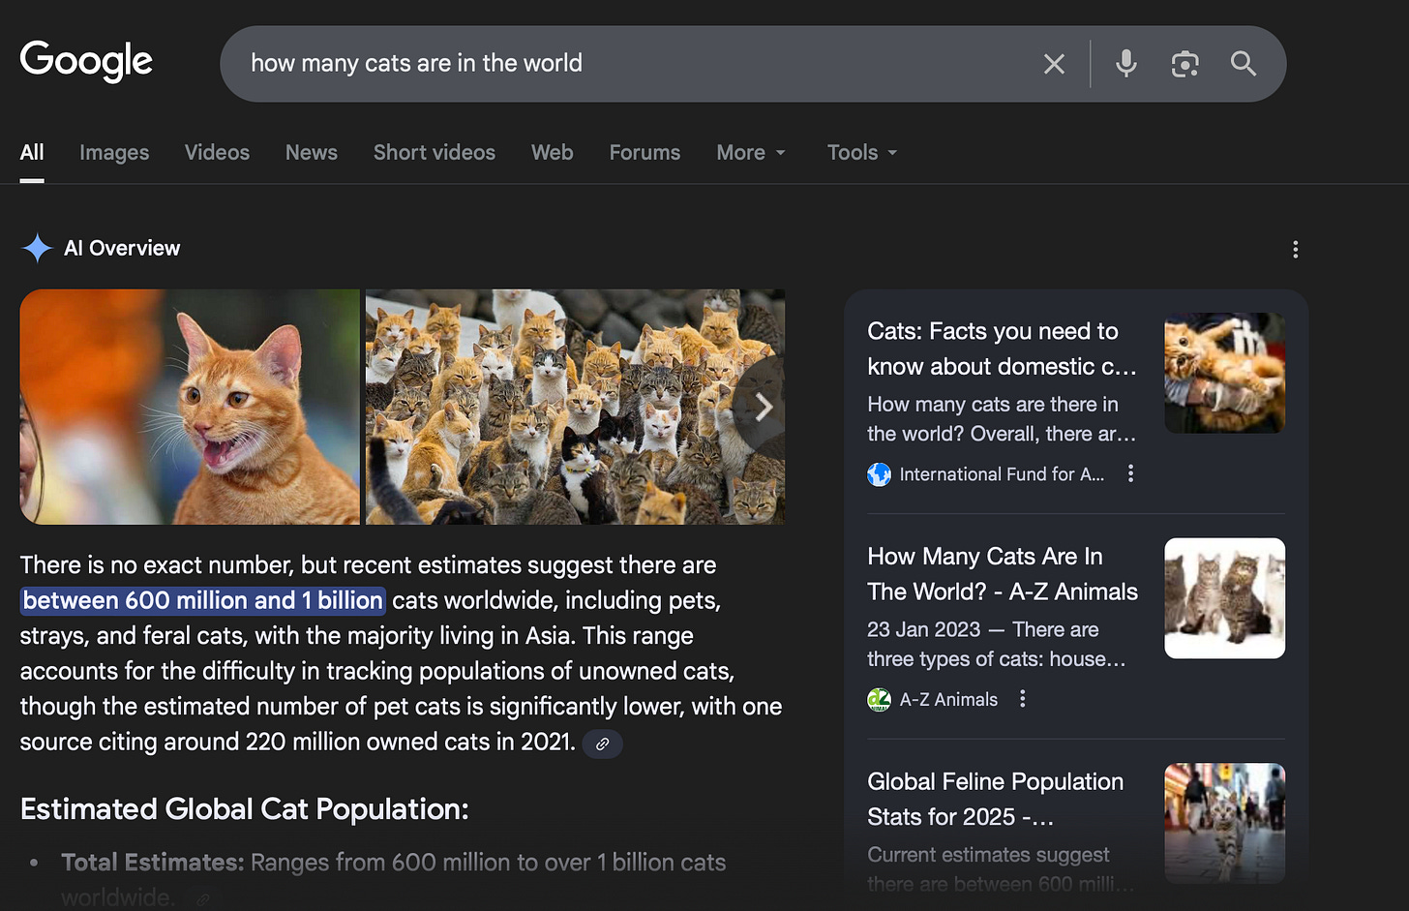Switch to Videos tab
This screenshot has height=911, width=1409.
point(217,153)
